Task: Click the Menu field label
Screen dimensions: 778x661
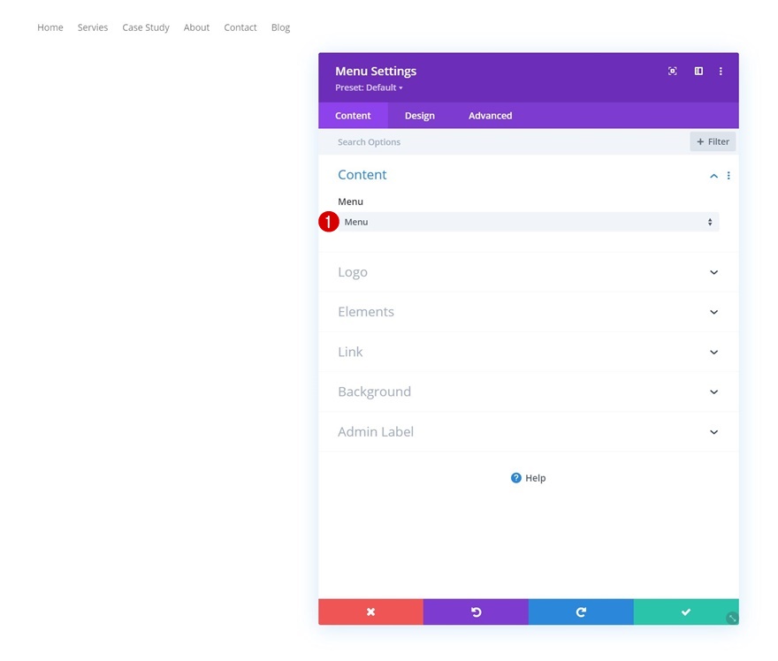Action: pos(350,201)
